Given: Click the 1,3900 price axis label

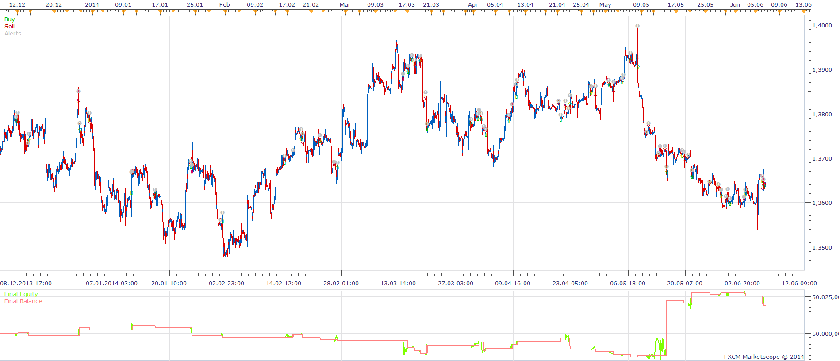Looking at the screenshot, I should point(822,70).
